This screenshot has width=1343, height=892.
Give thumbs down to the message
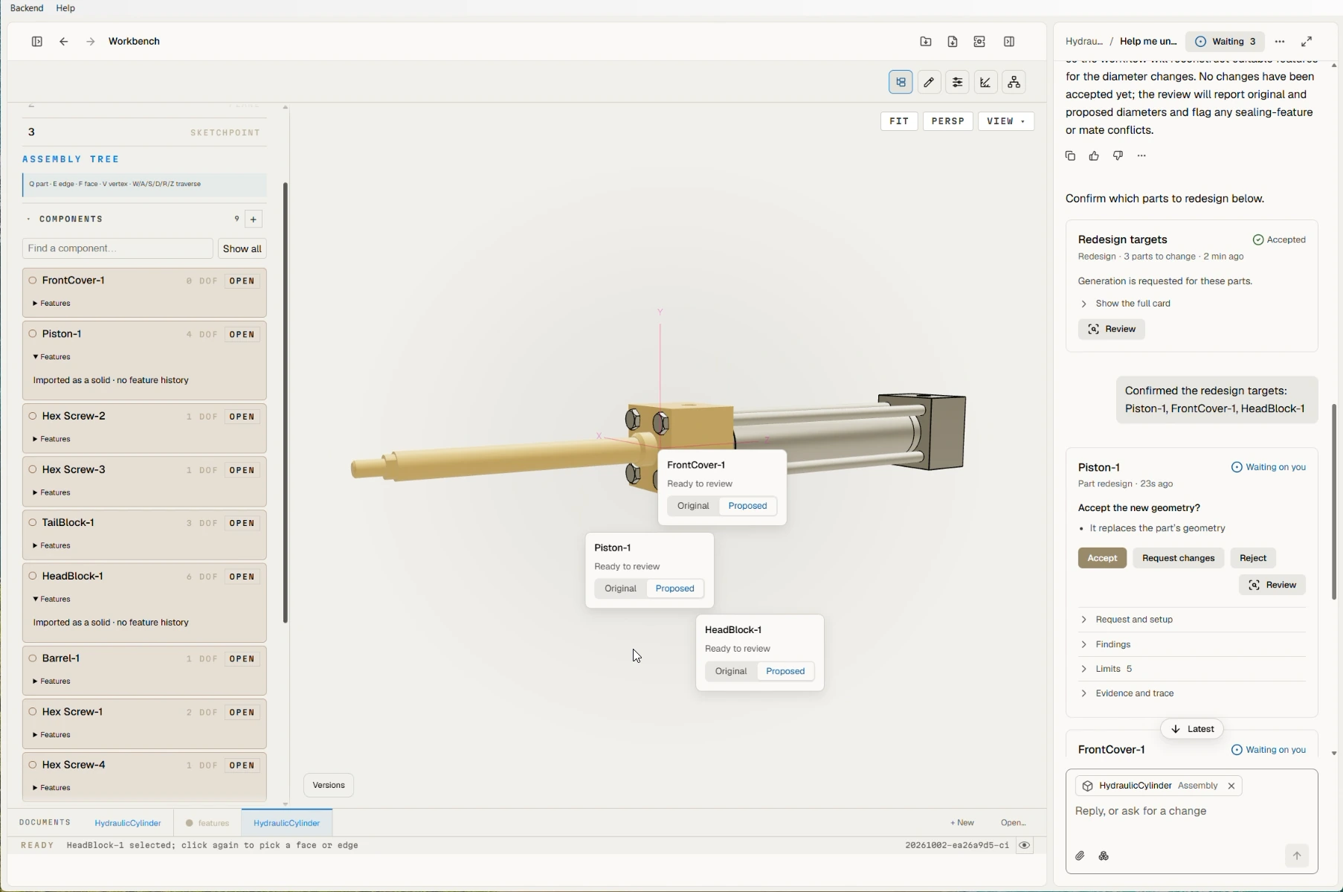tap(1118, 155)
